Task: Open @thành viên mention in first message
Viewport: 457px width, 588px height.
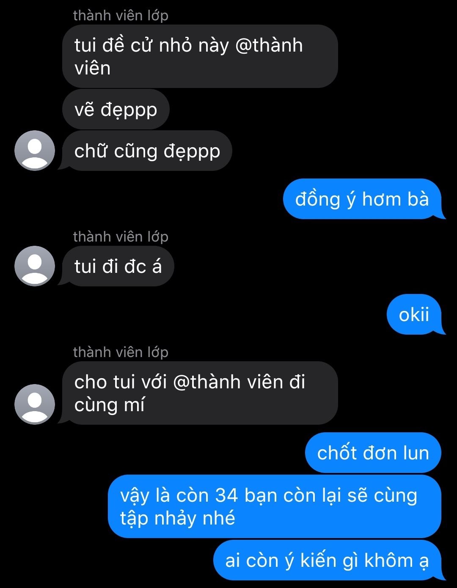Action: 269,45
